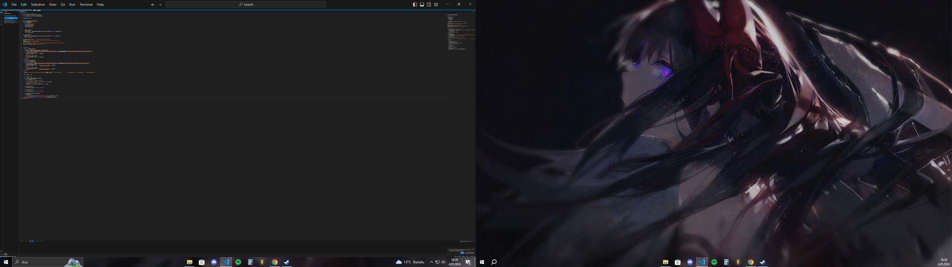Open FL Studio on second monitor taskbar
The image size is (952, 267).
point(738,262)
